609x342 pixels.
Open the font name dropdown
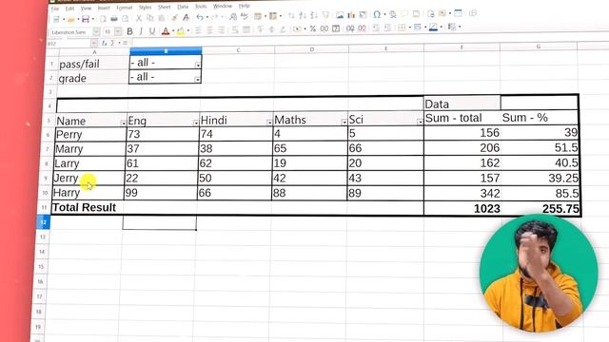(x=96, y=31)
